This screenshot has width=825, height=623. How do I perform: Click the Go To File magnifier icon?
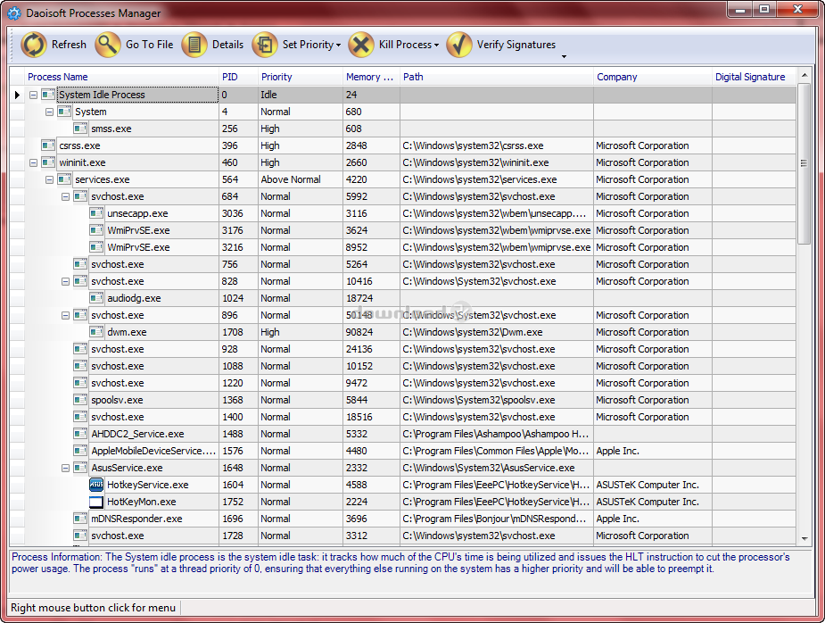click(x=108, y=45)
